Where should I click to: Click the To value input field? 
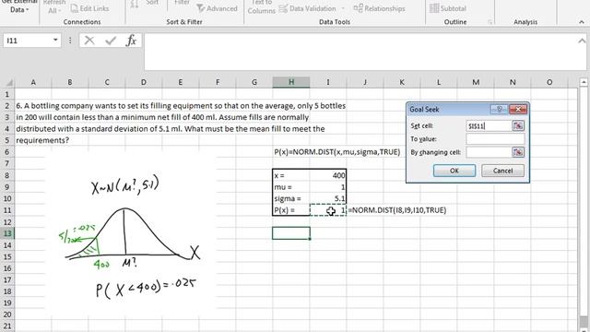pyautogui.click(x=495, y=139)
